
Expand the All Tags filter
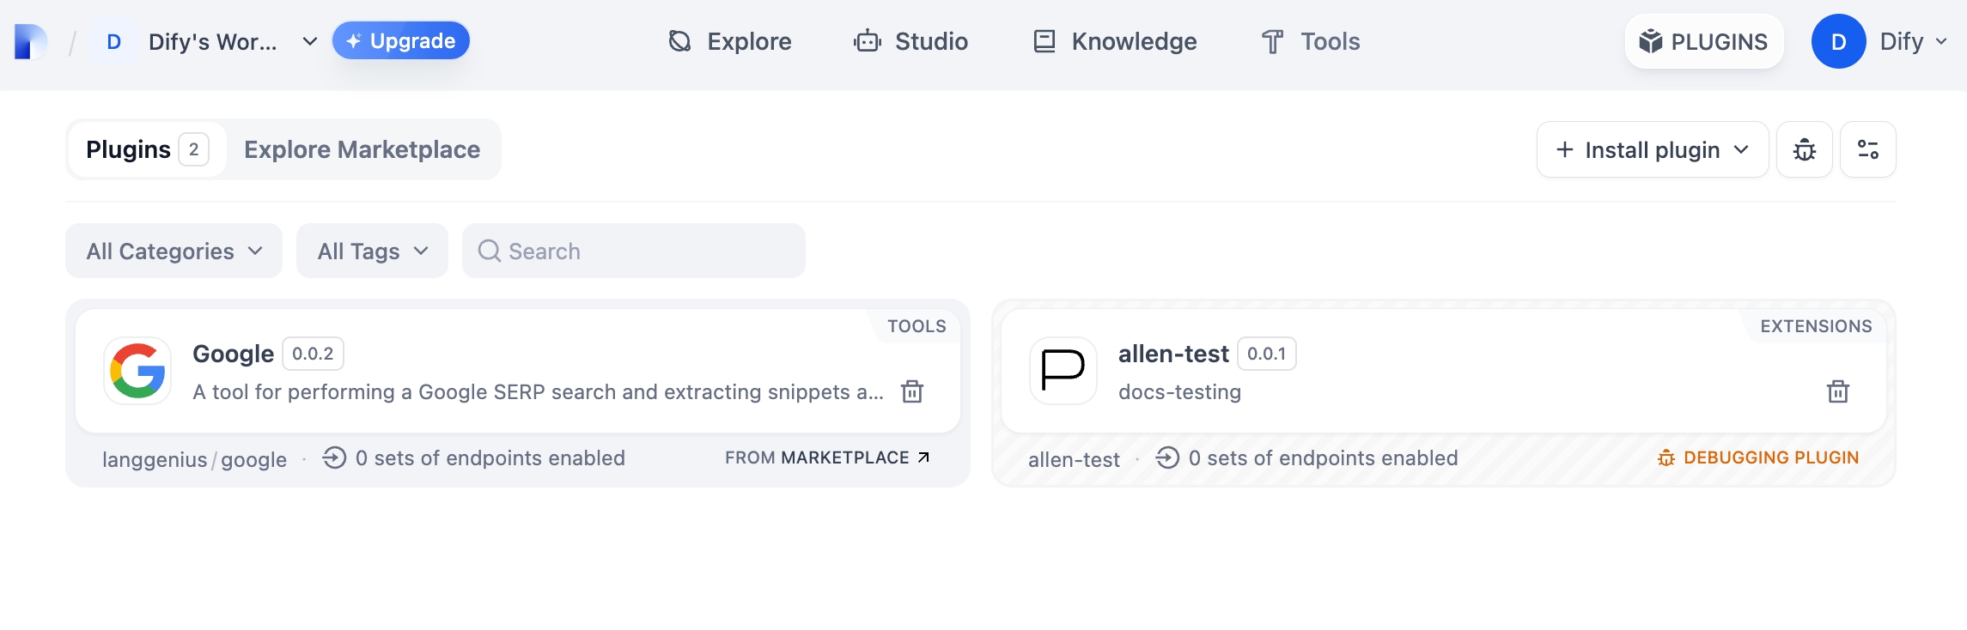point(372,251)
